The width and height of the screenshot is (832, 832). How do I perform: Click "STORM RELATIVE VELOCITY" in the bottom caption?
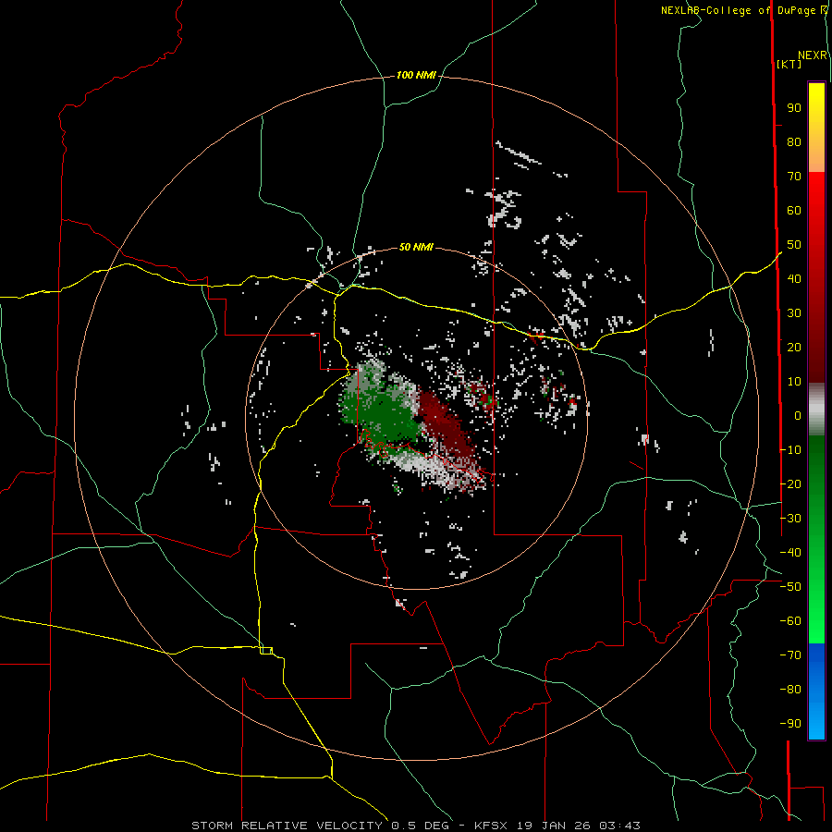pos(287,826)
